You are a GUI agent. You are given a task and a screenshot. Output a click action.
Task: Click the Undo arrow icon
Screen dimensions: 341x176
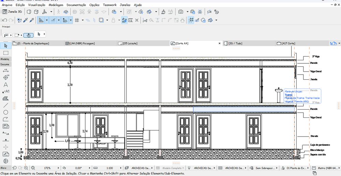4,20
